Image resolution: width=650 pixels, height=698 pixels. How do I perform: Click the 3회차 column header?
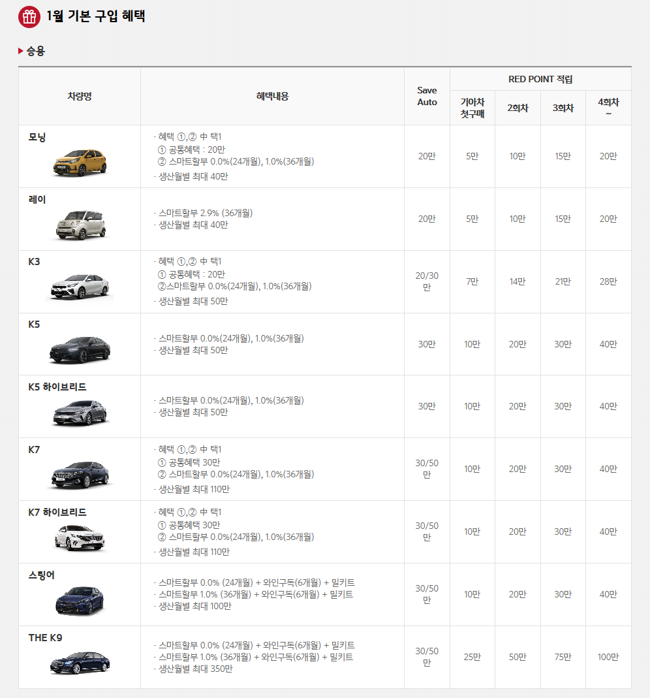point(563,108)
